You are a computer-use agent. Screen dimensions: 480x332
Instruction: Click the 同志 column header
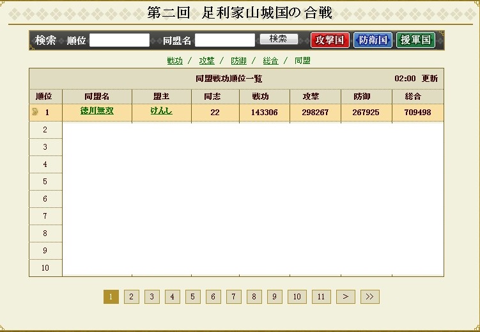[215, 97]
